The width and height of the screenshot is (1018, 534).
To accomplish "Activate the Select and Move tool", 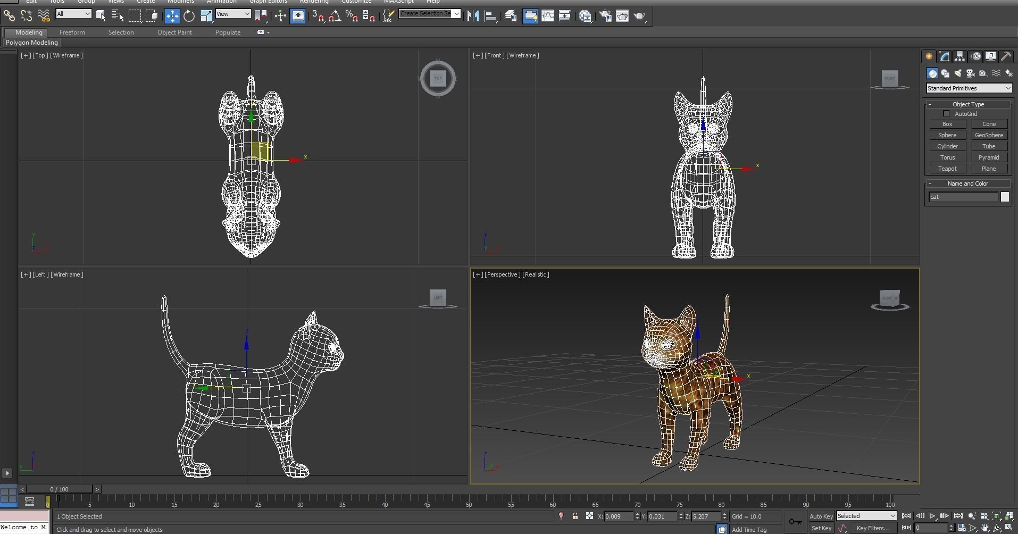I will click(172, 16).
